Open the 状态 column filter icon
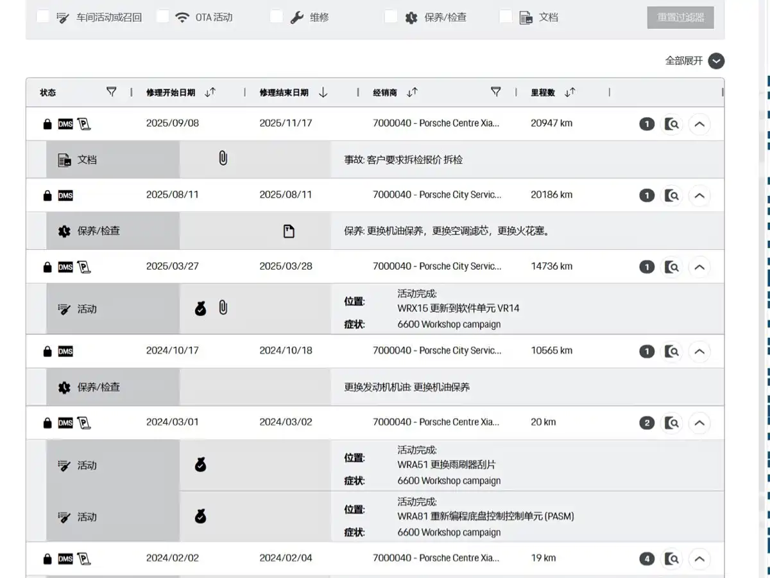Image resolution: width=770 pixels, height=578 pixels. pyautogui.click(x=111, y=92)
